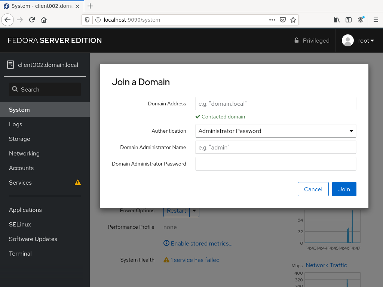
Task: Expand the Restart power options arrow
Action: tap(194, 210)
